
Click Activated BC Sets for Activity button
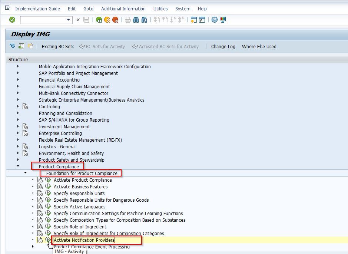click(166, 47)
